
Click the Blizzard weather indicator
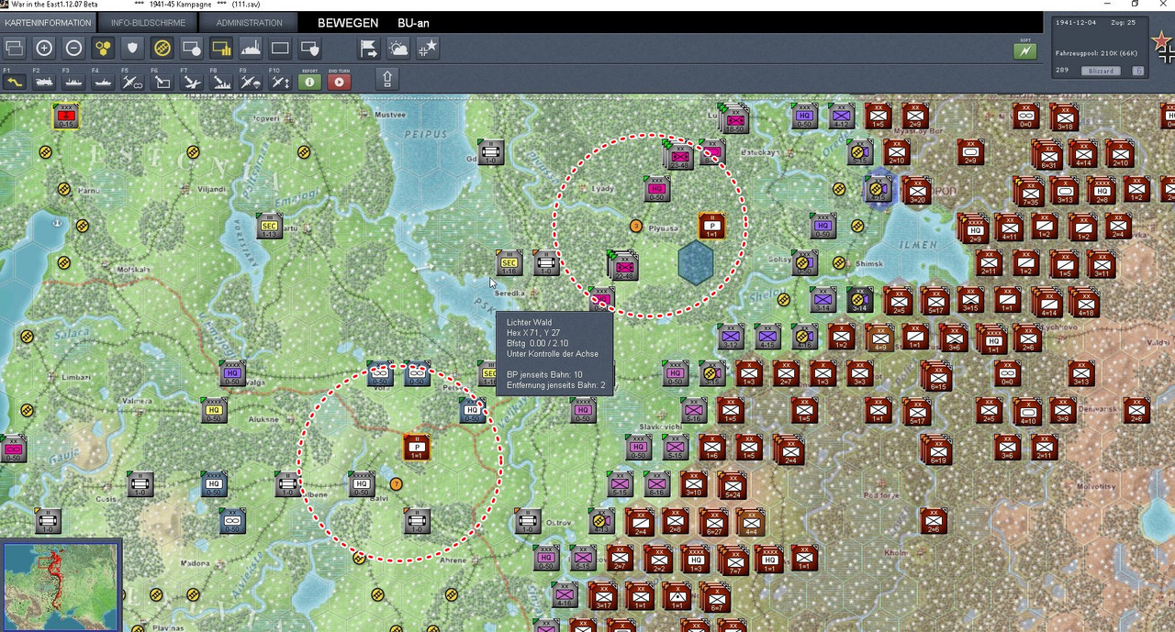(1101, 71)
